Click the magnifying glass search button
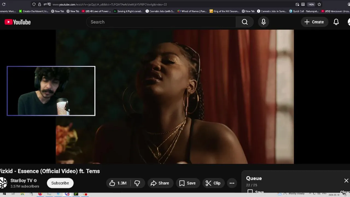The width and height of the screenshot is (350, 197). 245,22
